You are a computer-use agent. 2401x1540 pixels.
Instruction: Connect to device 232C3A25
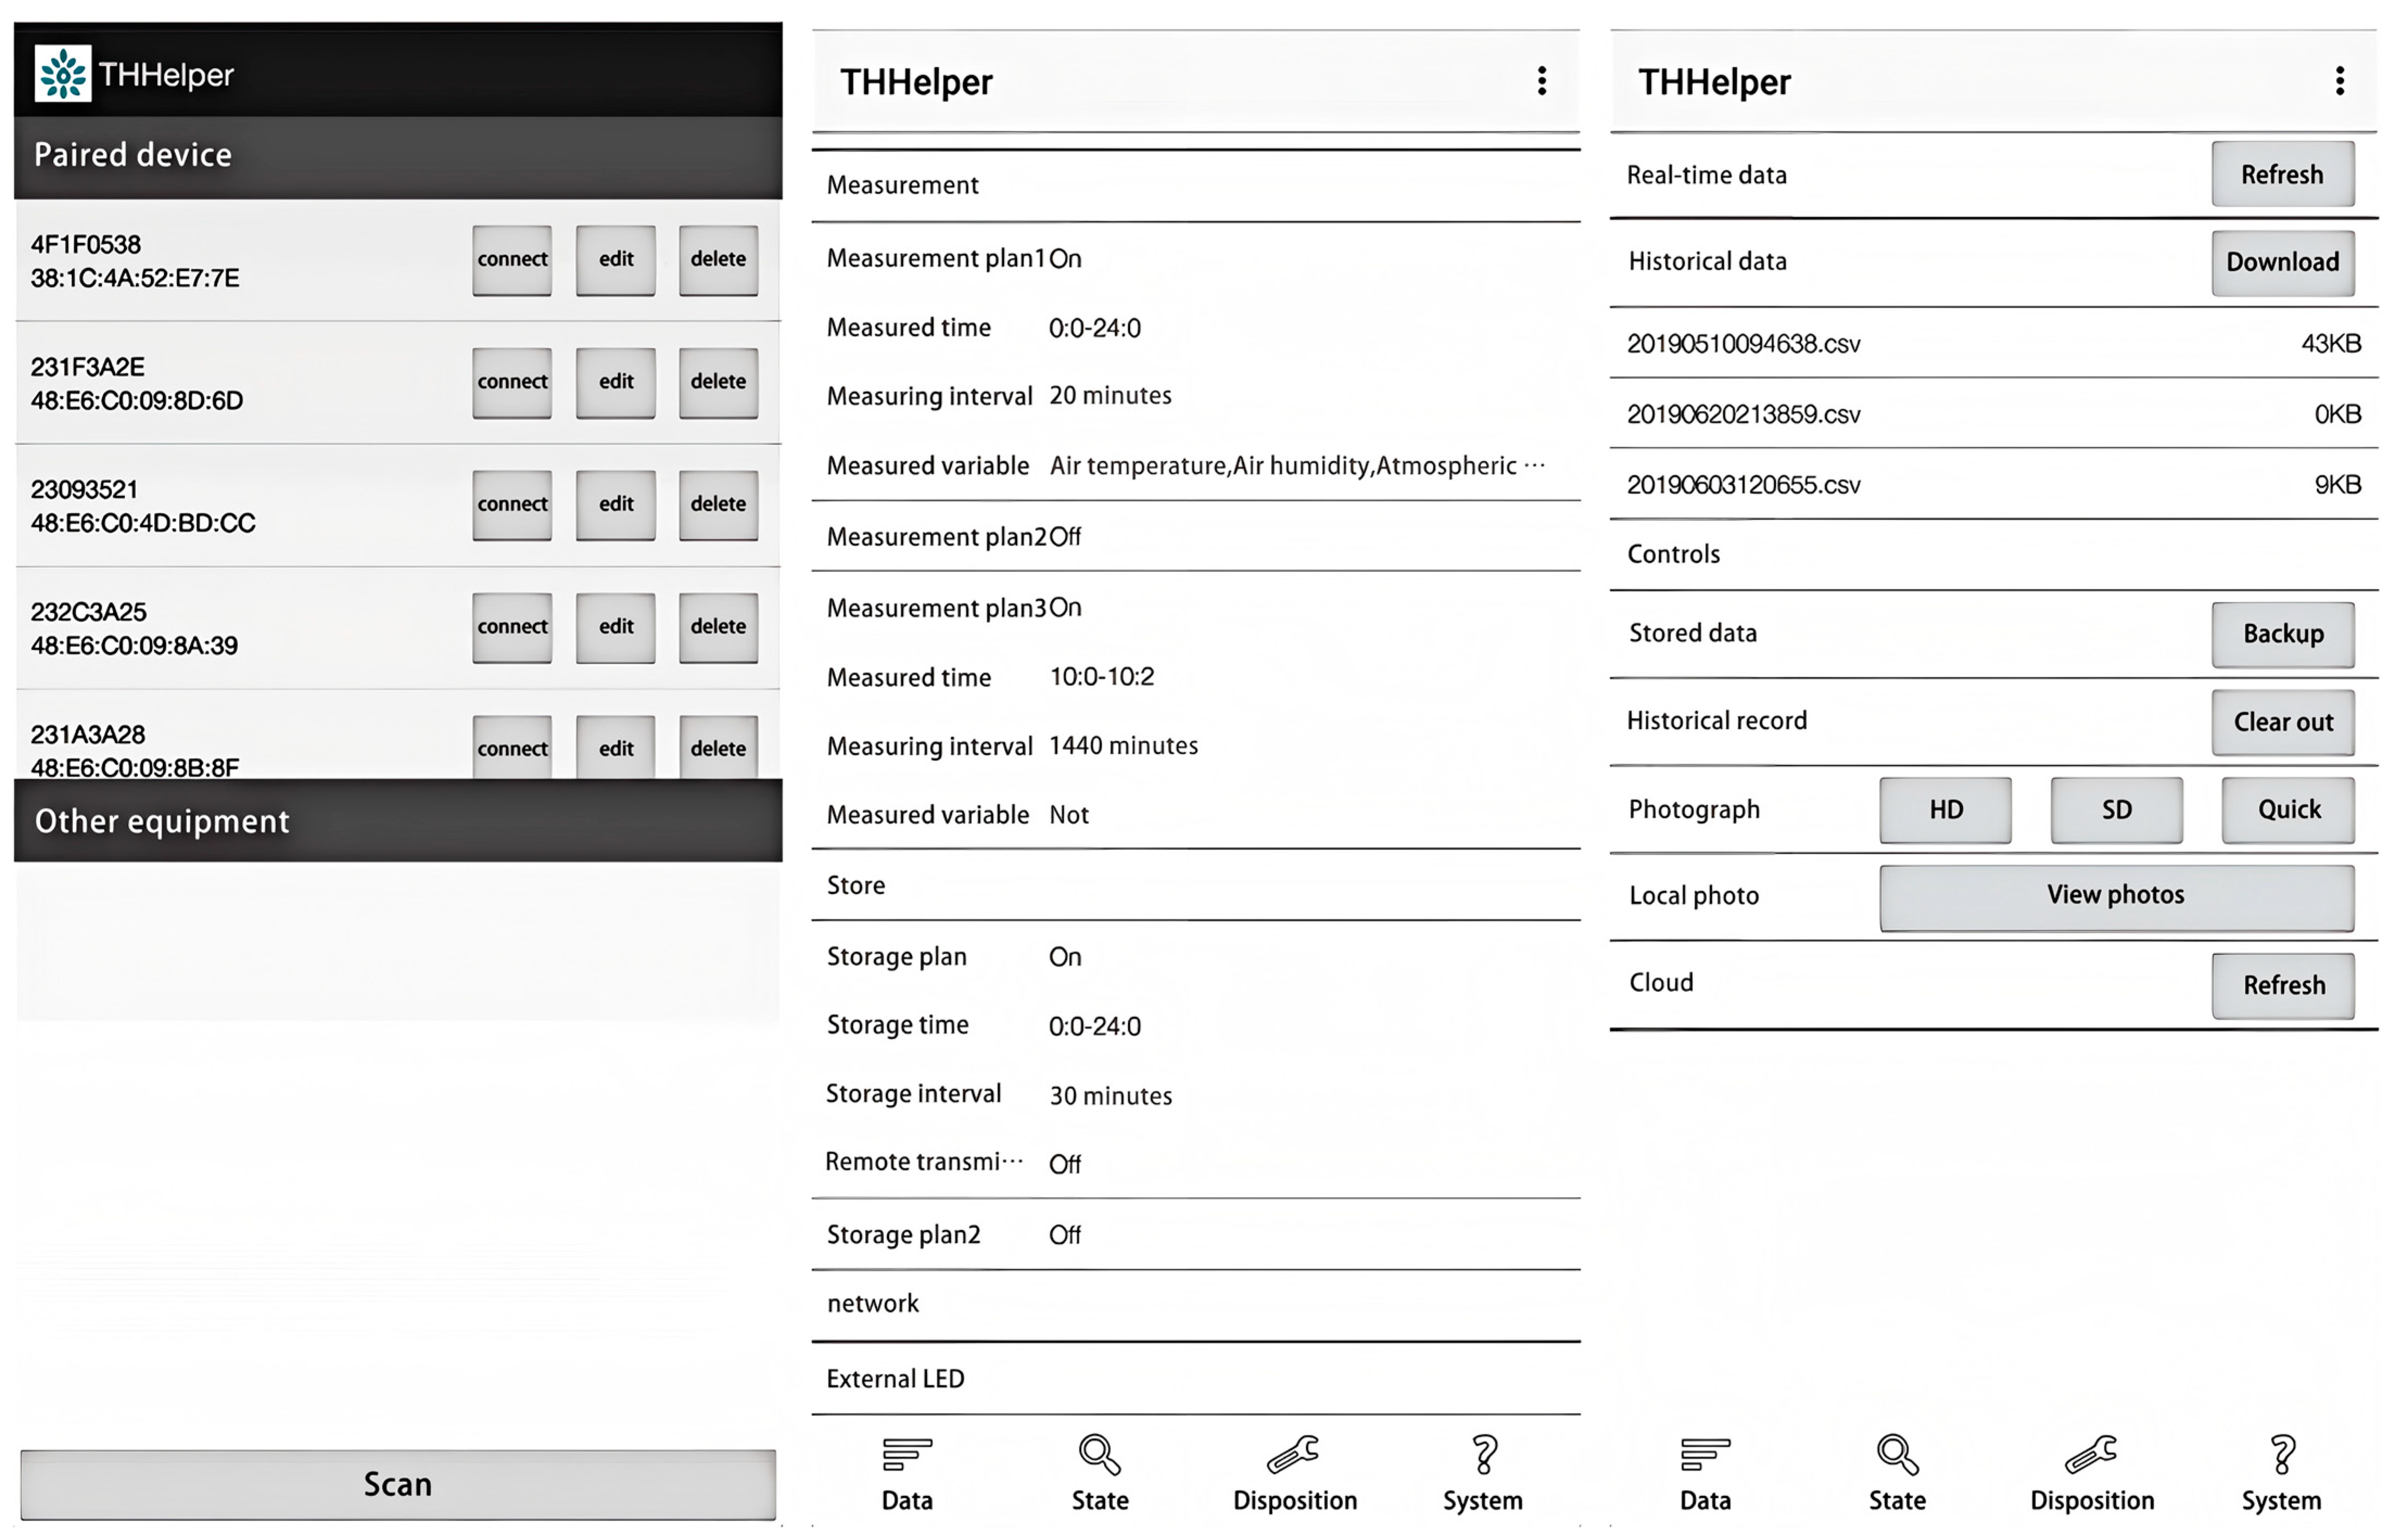513,629
